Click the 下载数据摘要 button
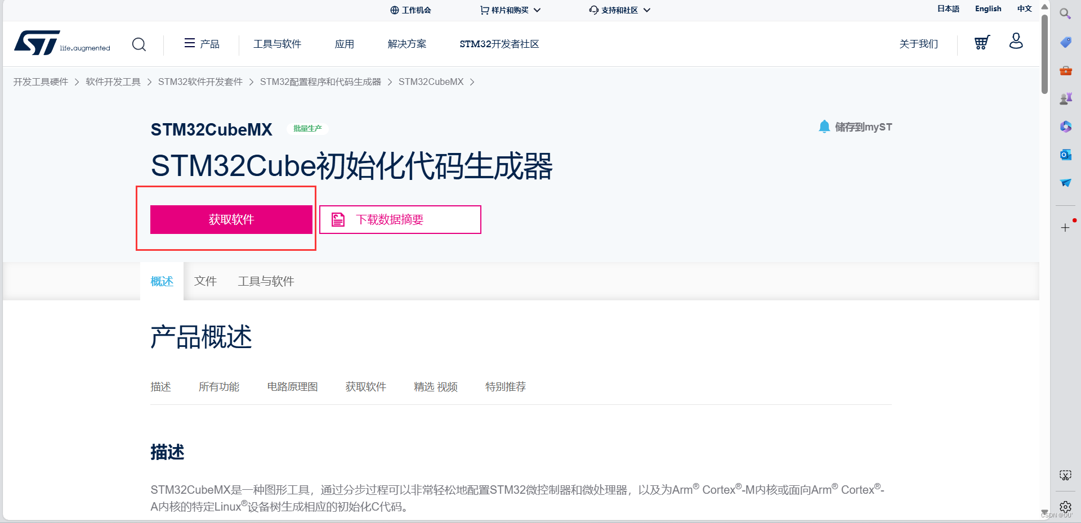Screen dimensions: 1081x523 [400, 219]
